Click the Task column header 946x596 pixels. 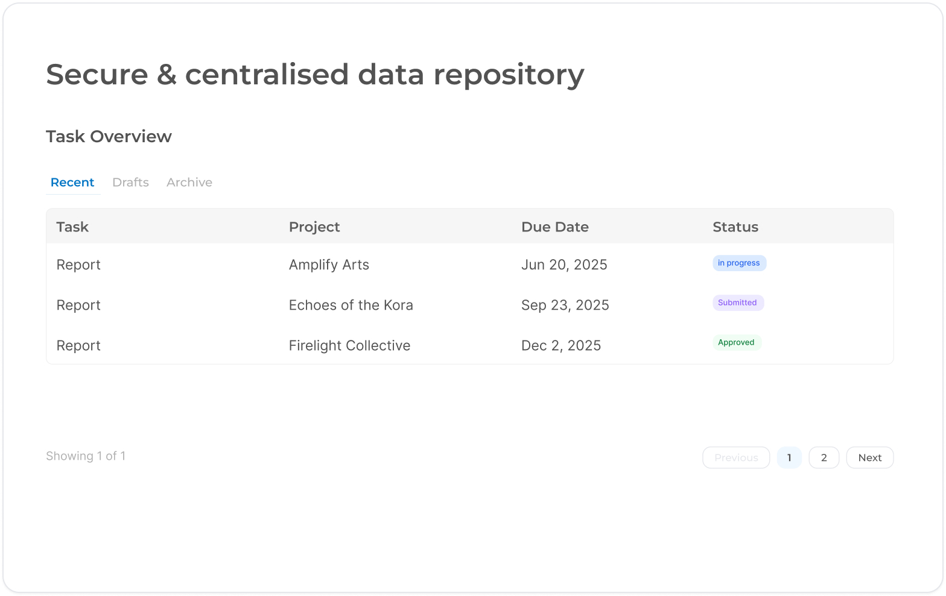coord(72,227)
